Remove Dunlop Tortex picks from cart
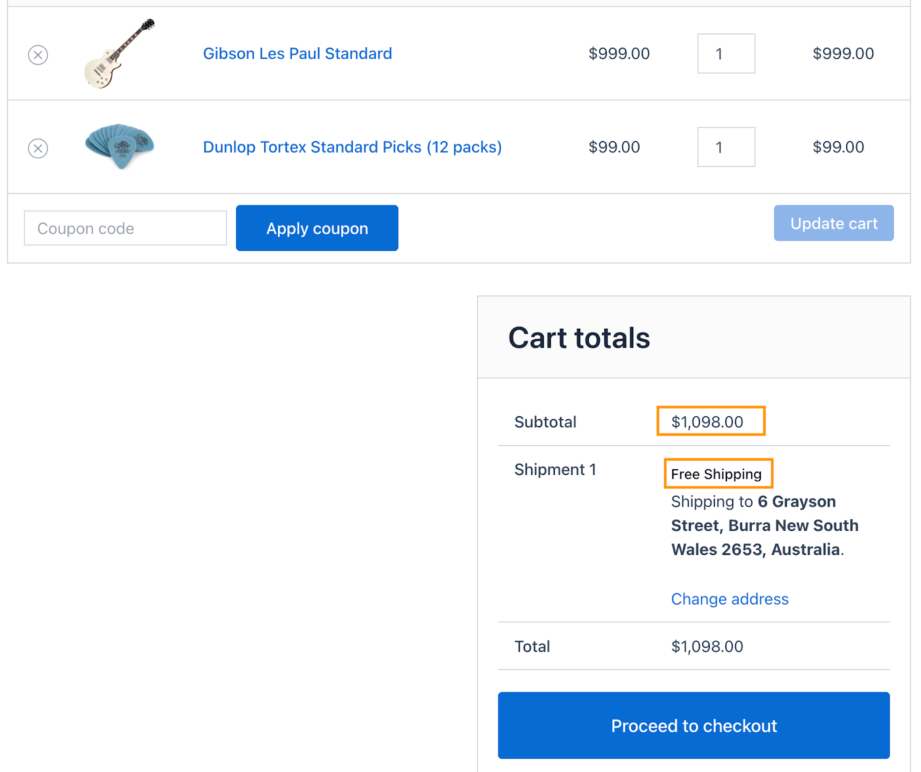 (38, 149)
